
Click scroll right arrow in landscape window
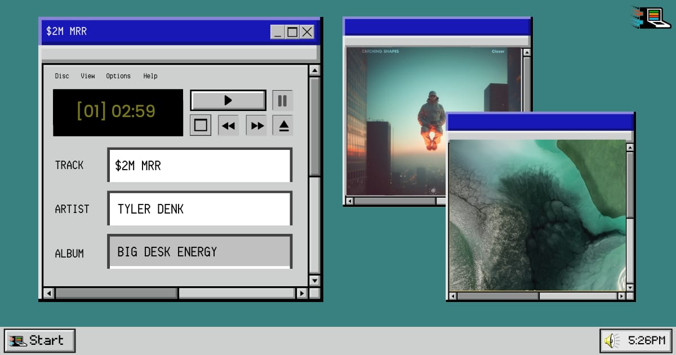click(x=621, y=296)
